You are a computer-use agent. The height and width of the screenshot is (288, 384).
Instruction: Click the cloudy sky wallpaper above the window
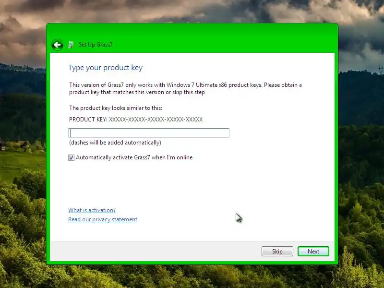click(x=192, y=11)
